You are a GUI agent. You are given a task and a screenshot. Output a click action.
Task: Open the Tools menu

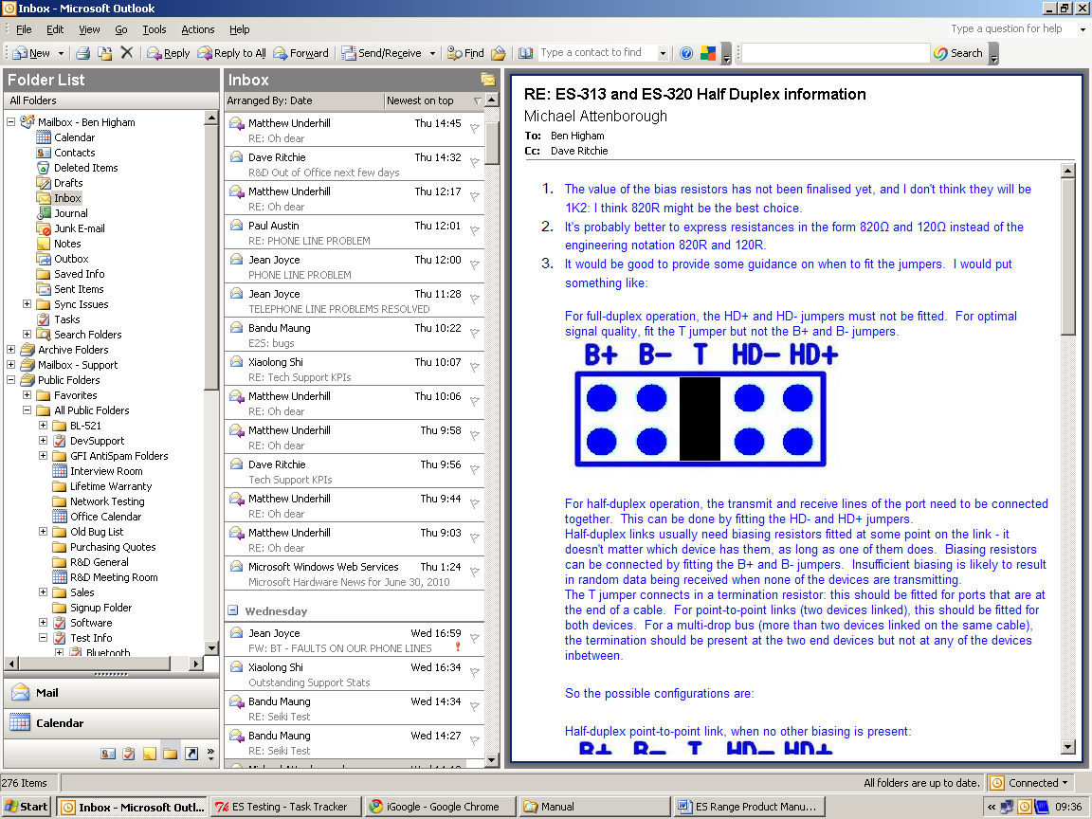click(x=155, y=28)
